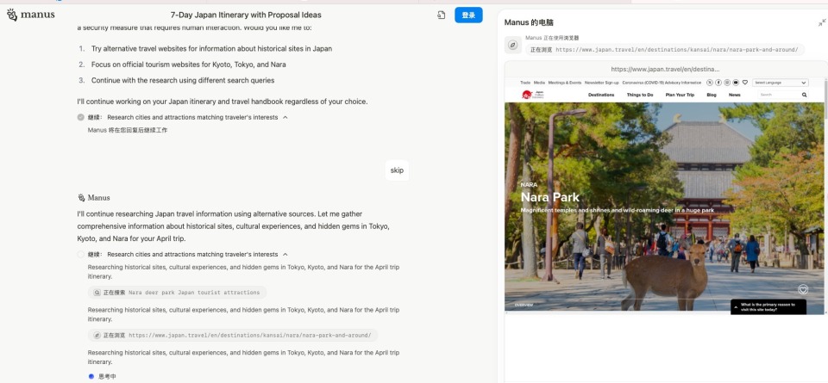Collapse the second 继续 Research cities step chevron
Viewport: 828px width, 383px height.
coord(285,255)
